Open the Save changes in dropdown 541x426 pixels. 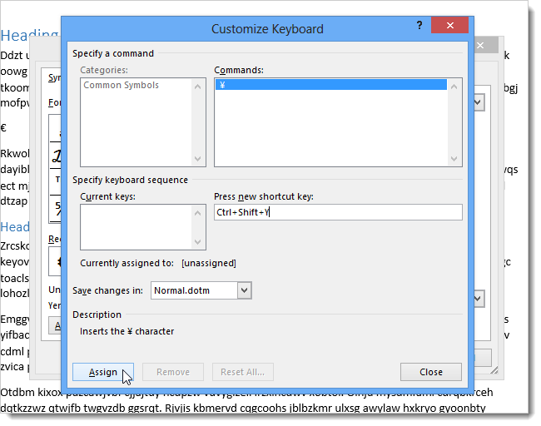coord(244,290)
